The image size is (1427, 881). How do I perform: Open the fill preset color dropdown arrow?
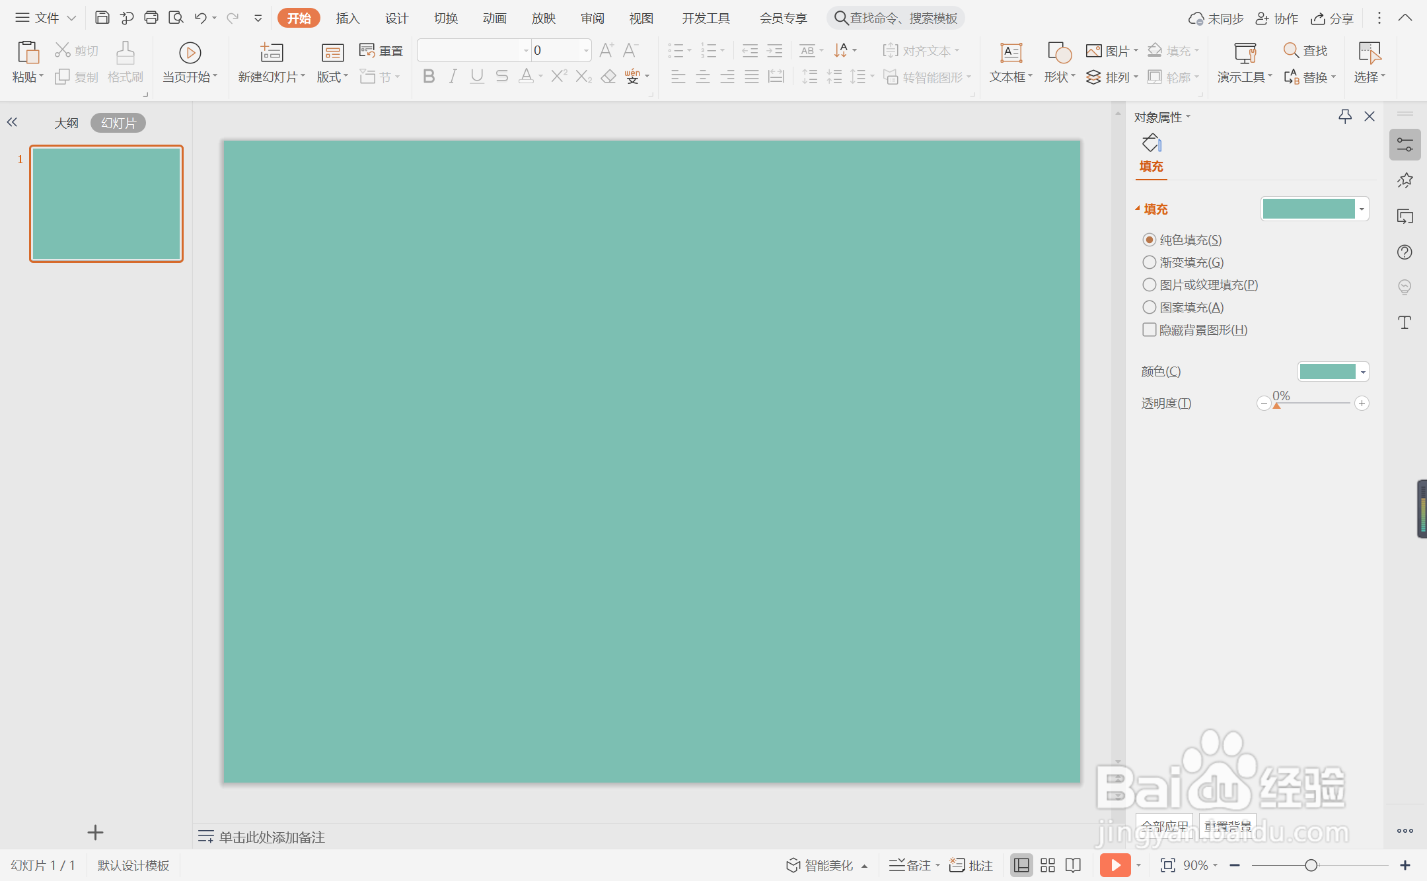1362,209
